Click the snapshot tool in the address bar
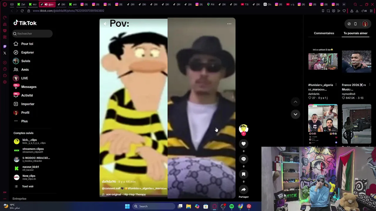The width and height of the screenshot is (376, 211). coord(328,11)
